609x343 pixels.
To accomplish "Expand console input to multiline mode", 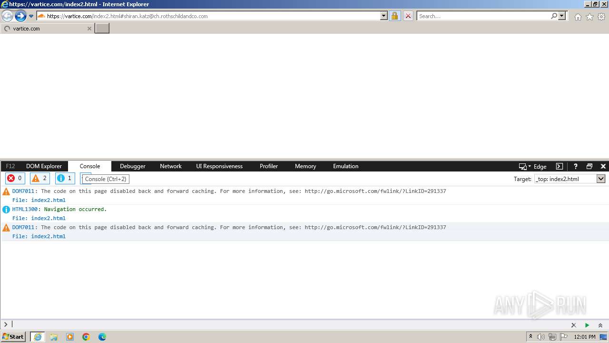I will 600,325.
